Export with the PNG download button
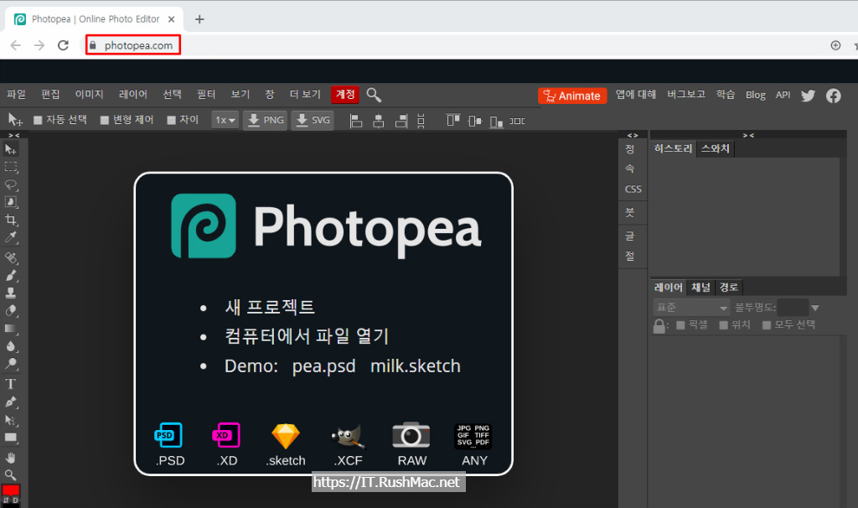The height and width of the screenshot is (508, 858). (265, 120)
